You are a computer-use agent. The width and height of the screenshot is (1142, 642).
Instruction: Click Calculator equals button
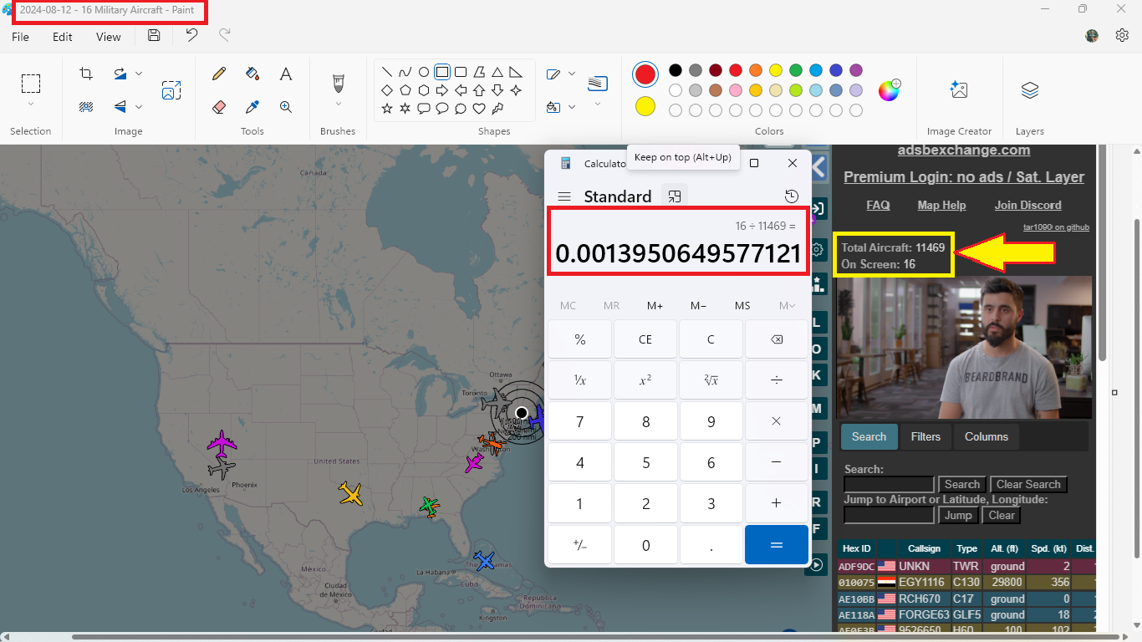(777, 545)
